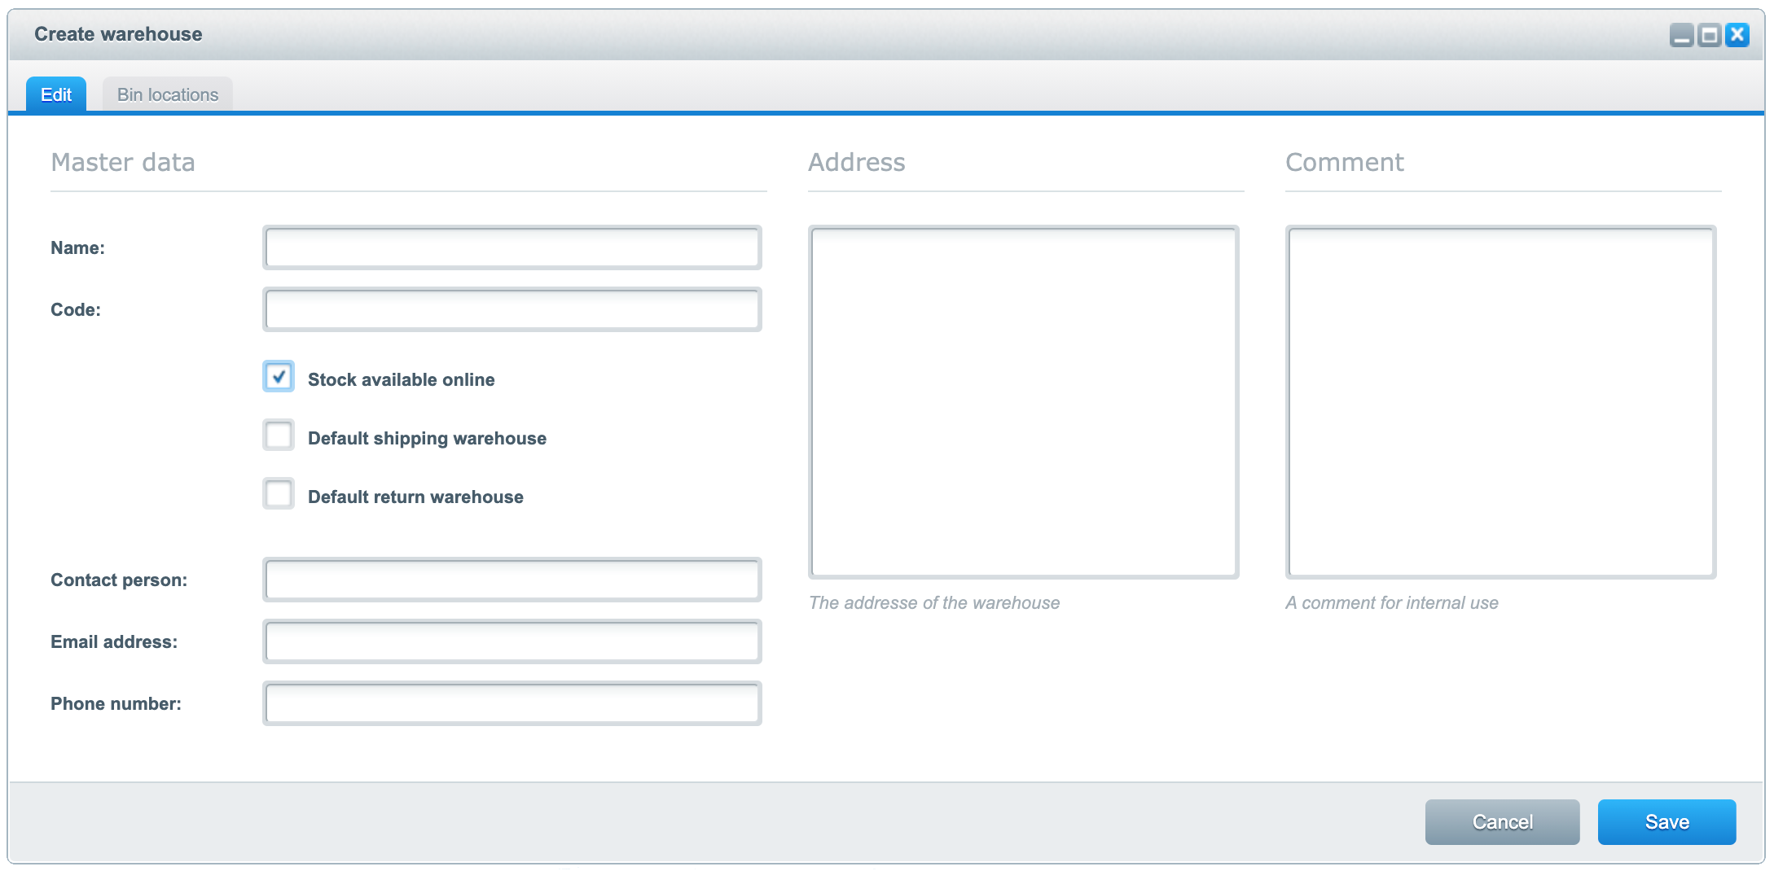
Task: Click the Address section heading
Action: (x=857, y=162)
